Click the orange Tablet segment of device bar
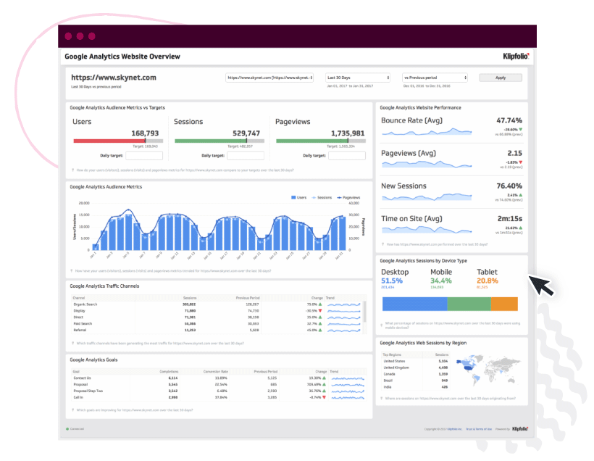 point(504,304)
